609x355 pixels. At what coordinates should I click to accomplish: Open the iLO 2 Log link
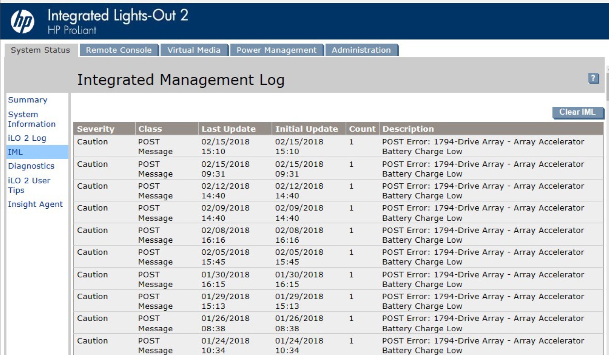27,138
